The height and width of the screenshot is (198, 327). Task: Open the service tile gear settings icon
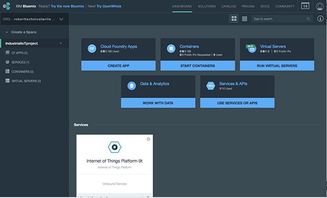148,139
